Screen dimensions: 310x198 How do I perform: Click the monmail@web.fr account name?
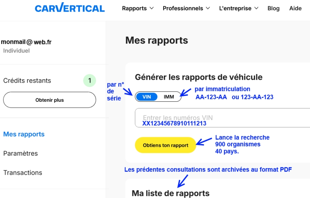click(26, 42)
